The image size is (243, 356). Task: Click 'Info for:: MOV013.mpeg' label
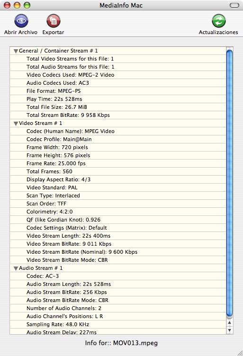121,343
